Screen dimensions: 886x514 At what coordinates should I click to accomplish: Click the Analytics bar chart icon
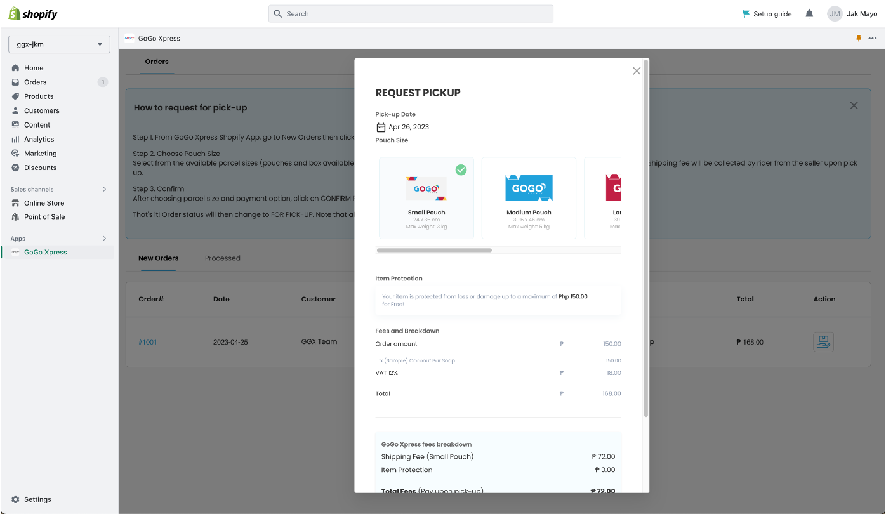tap(15, 139)
